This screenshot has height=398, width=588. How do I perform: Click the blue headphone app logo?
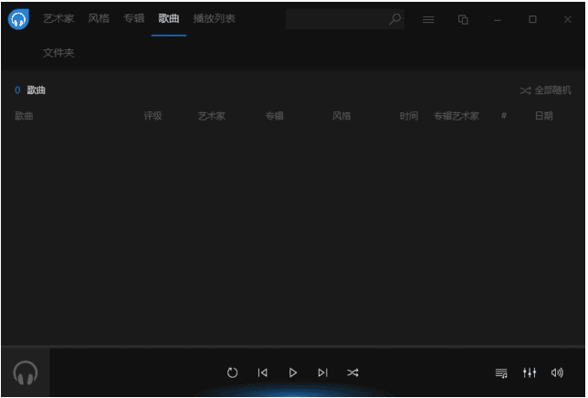coord(18,19)
